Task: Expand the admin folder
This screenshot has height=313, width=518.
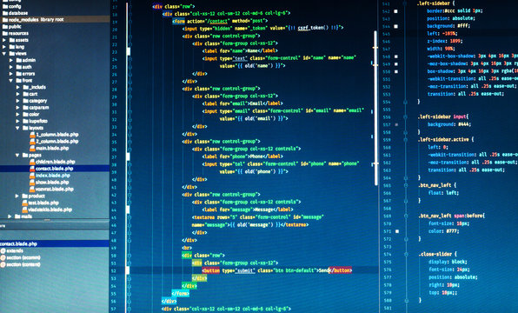Action: (11, 61)
